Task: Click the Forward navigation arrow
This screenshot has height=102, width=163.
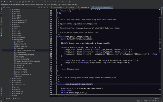Action: pos(35,2)
